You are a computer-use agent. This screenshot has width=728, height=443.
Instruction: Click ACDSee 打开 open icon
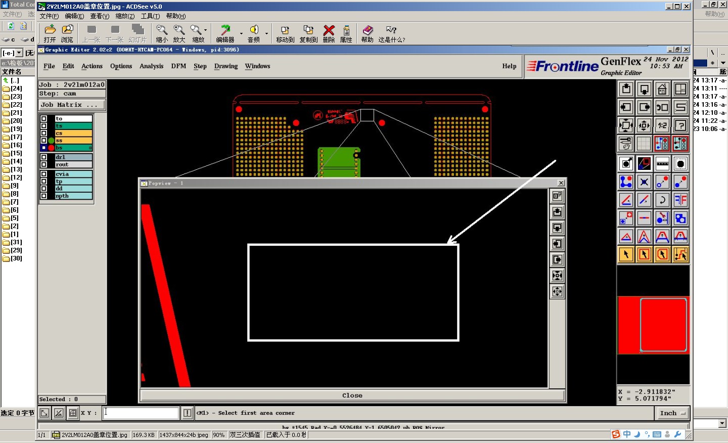(x=50, y=34)
